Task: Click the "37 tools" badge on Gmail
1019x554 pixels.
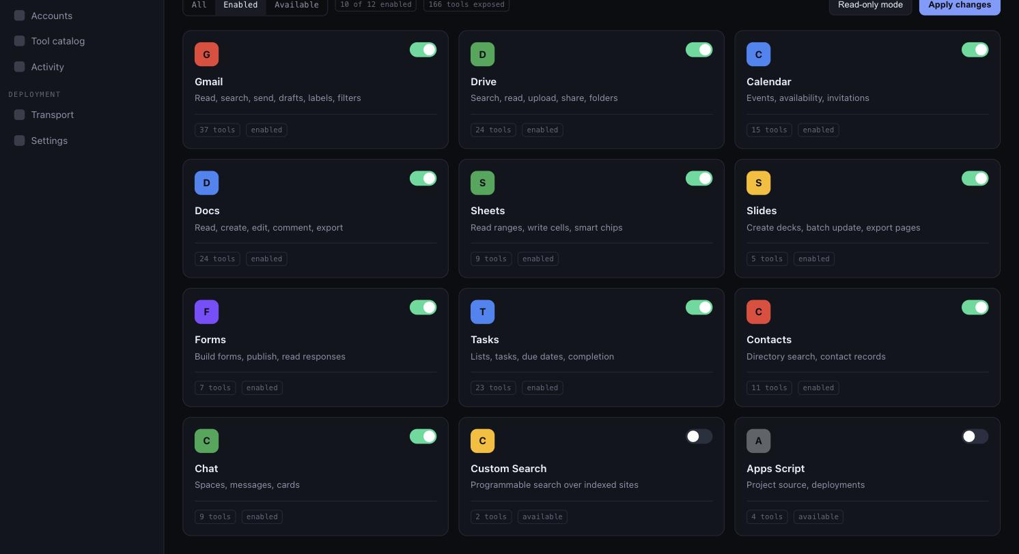Action: pyautogui.click(x=217, y=130)
